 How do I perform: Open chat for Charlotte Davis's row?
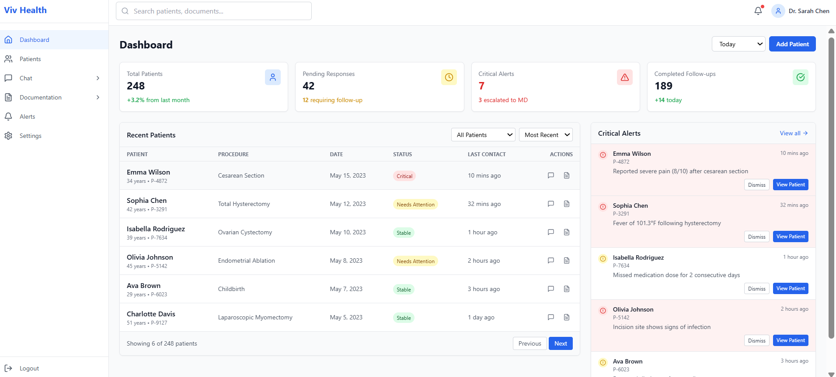click(x=551, y=317)
